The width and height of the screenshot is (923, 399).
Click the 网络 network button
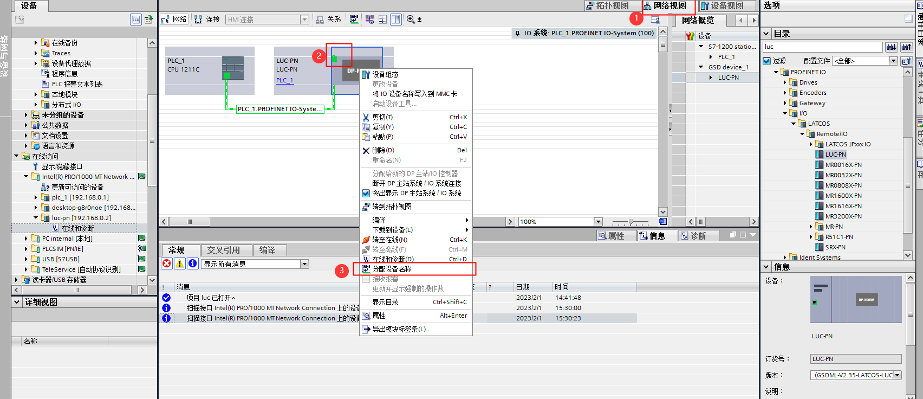point(174,20)
